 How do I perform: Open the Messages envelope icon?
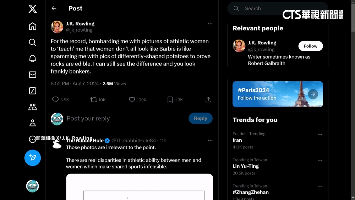(32, 75)
